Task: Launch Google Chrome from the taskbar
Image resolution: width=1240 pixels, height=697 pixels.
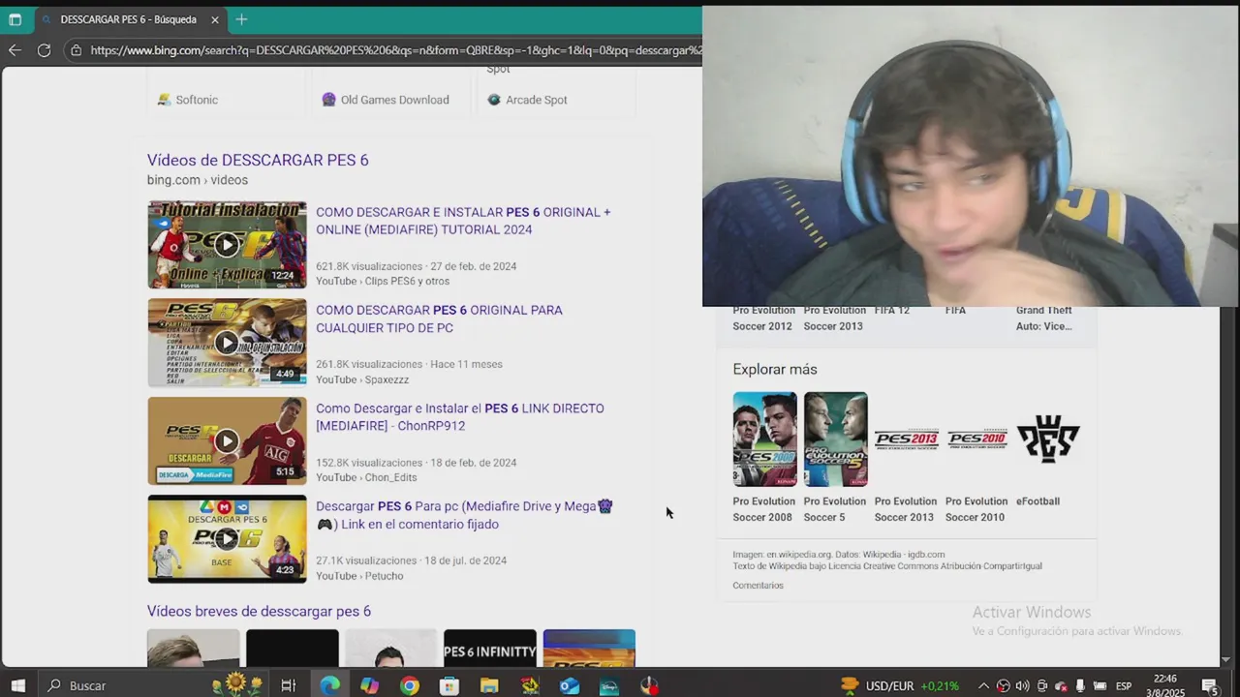Action: pos(410,685)
